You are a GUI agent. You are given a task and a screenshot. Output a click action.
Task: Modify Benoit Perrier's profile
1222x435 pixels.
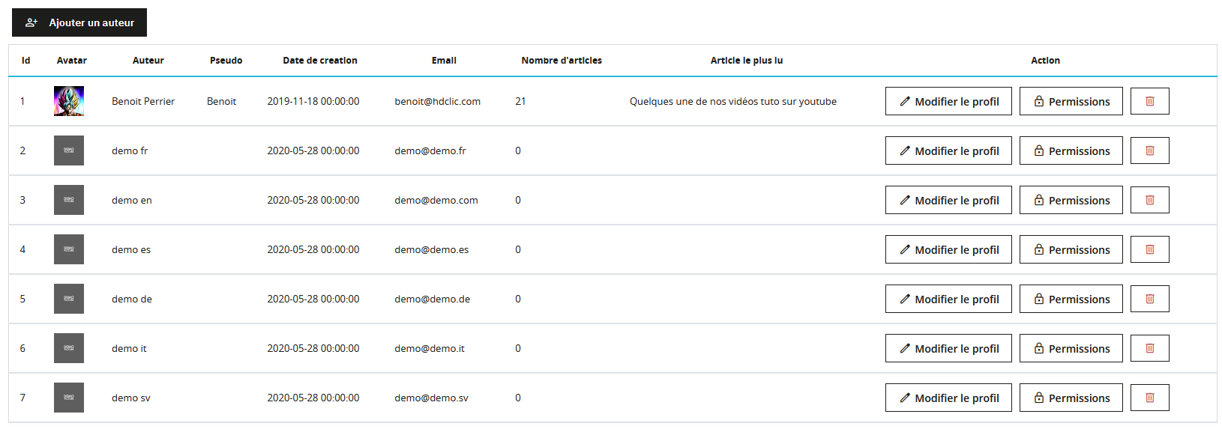point(948,101)
